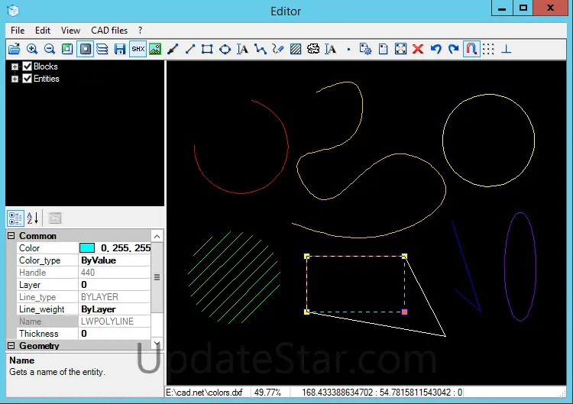Screen dimensions: 573x404
Task: Click the property grid scrollbar thumb
Action: click(157, 277)
